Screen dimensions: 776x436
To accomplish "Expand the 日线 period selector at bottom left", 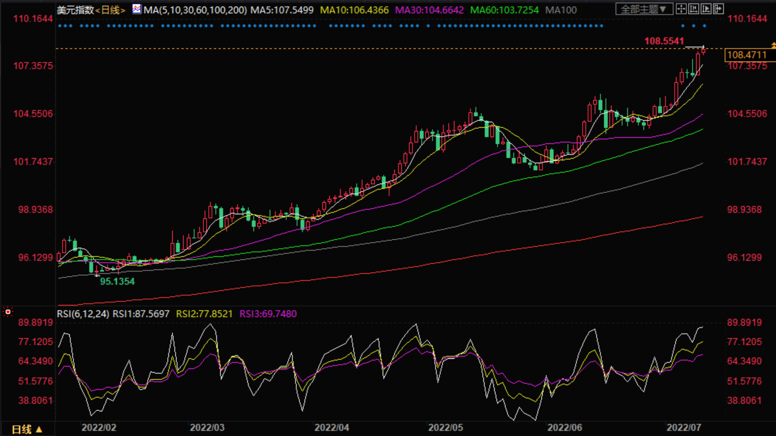I will click(27, 429).
